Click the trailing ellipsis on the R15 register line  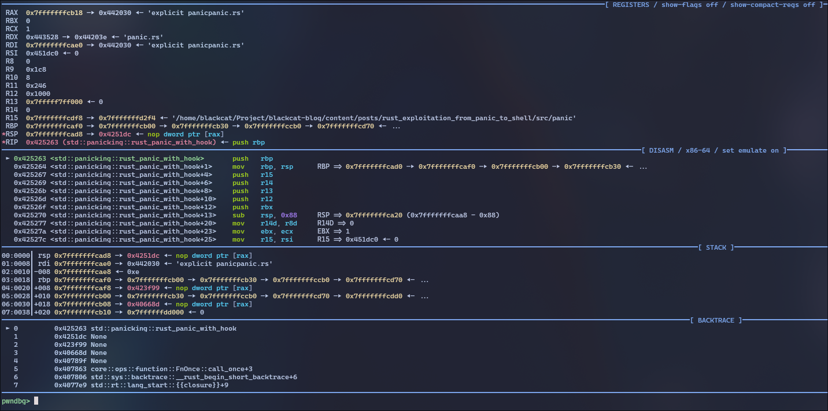tap(396, 126)
